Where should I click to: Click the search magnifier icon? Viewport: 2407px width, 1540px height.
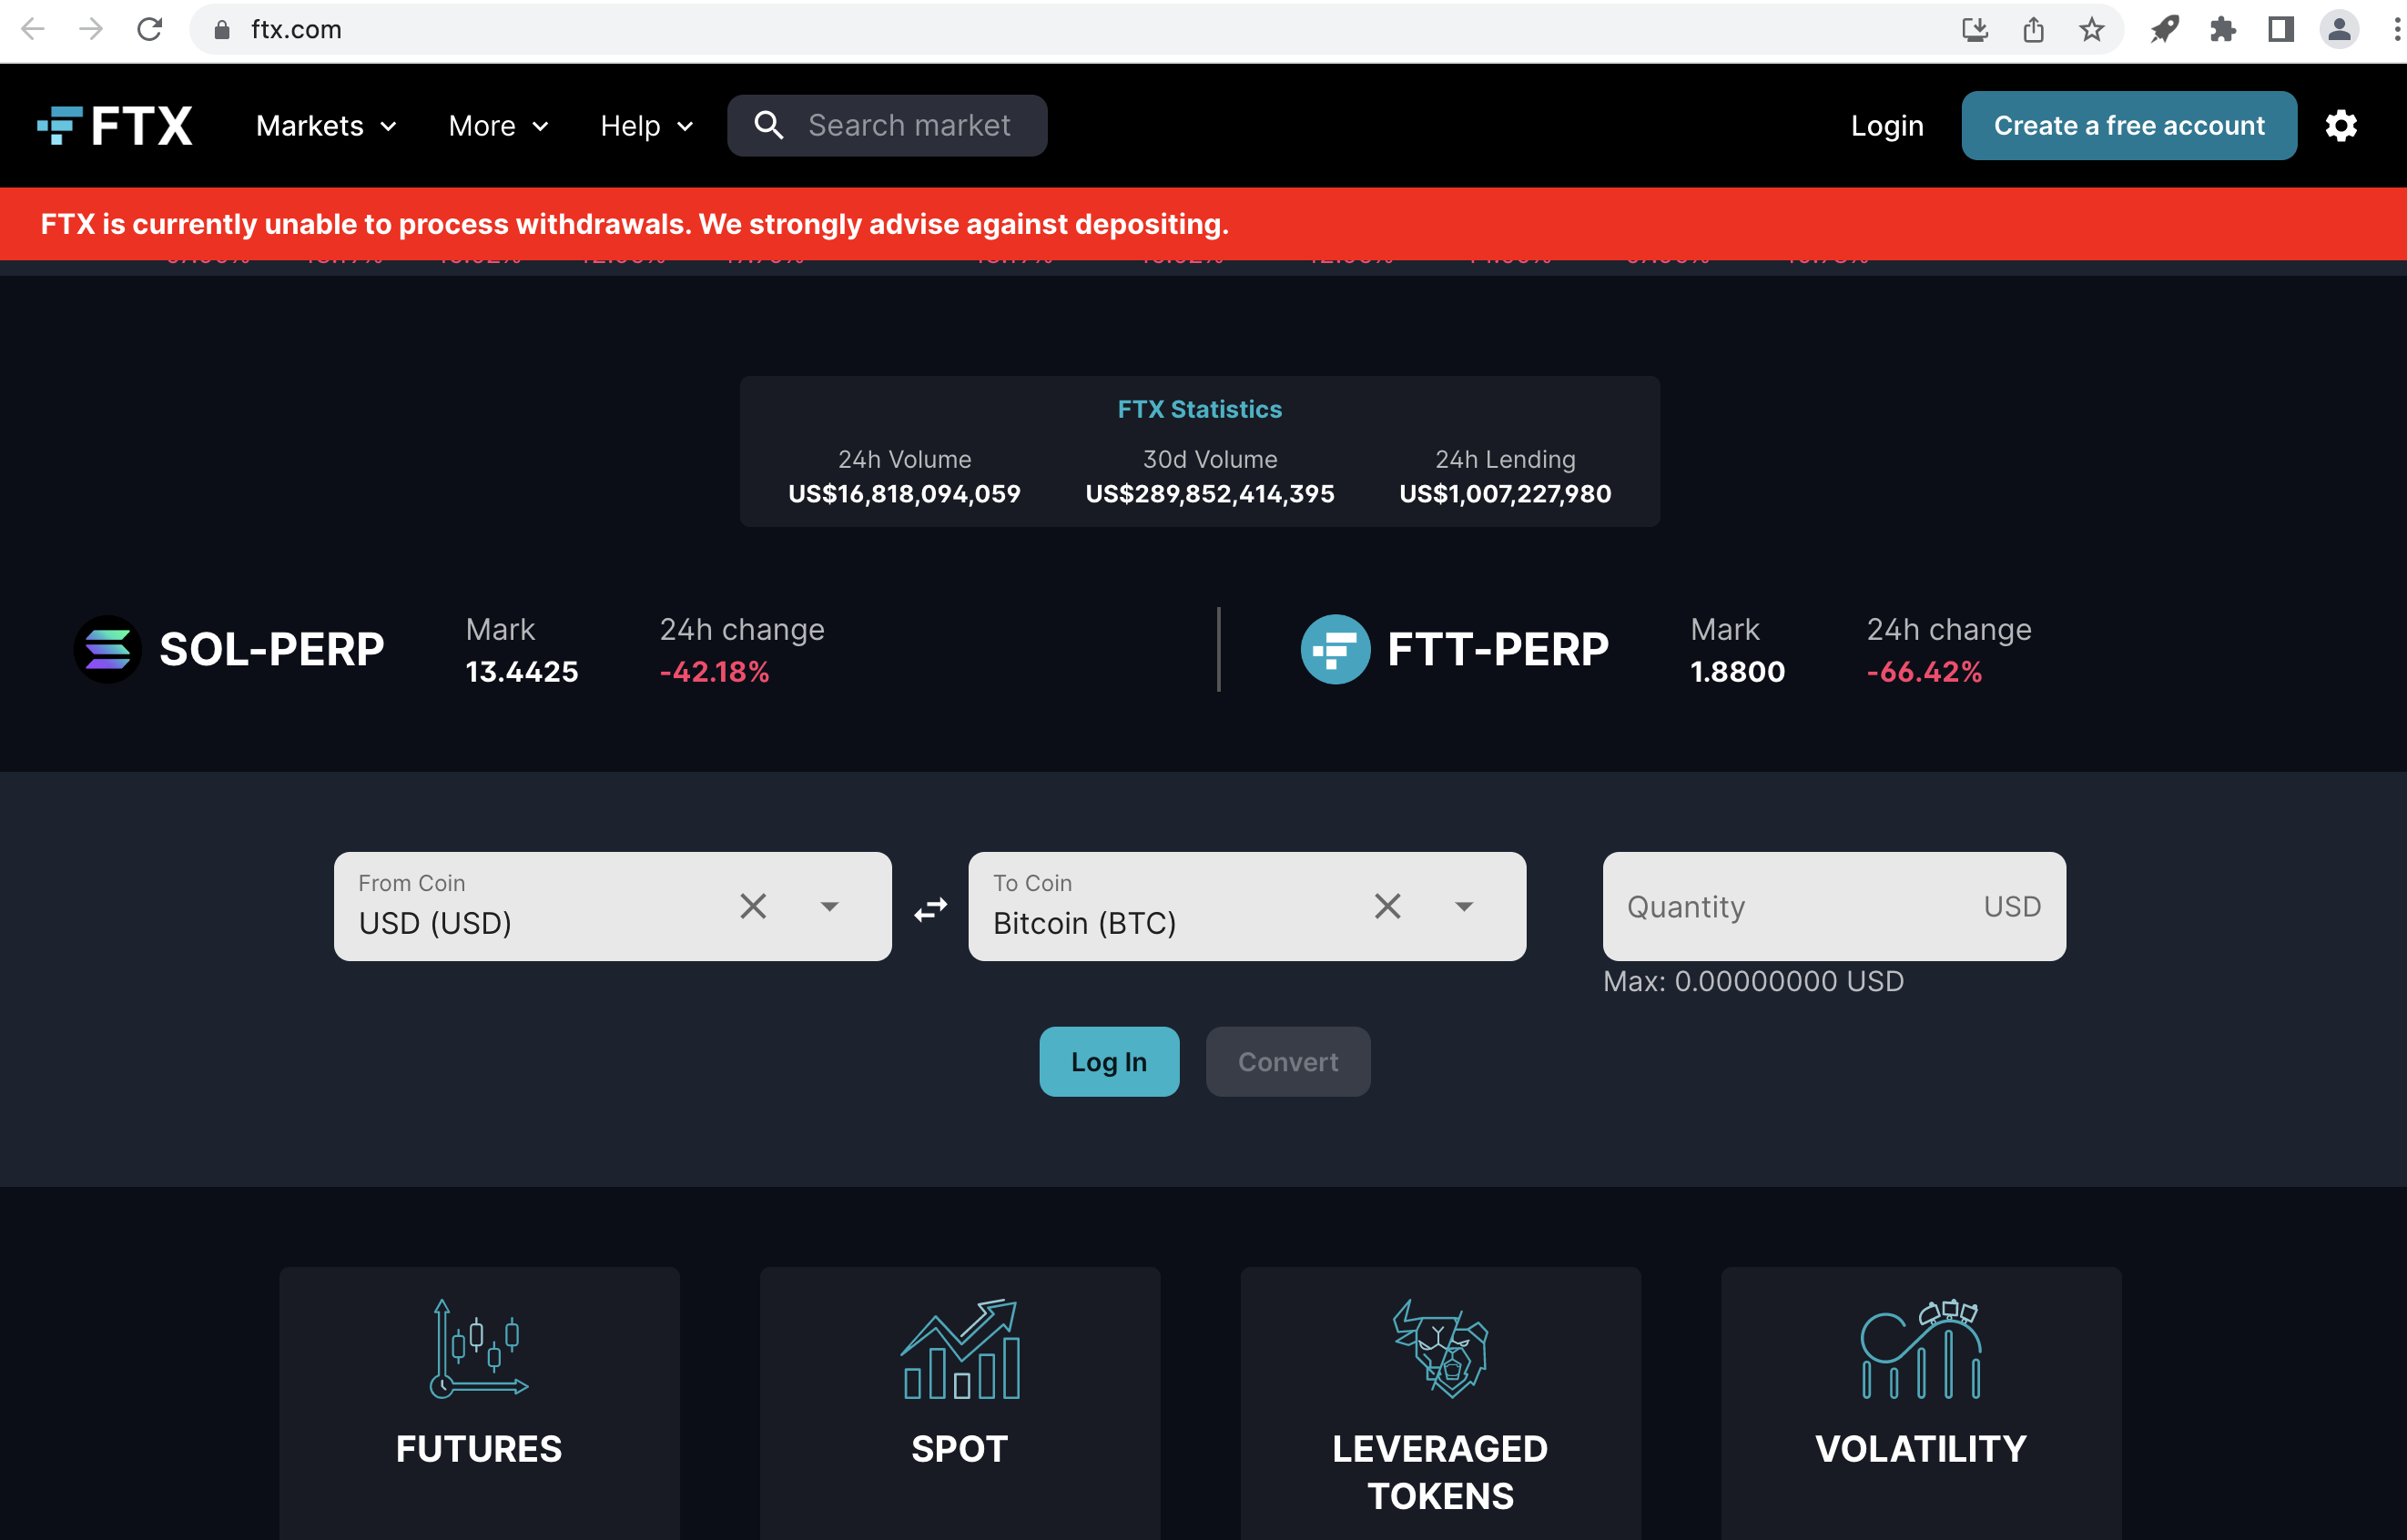[768, 125]
